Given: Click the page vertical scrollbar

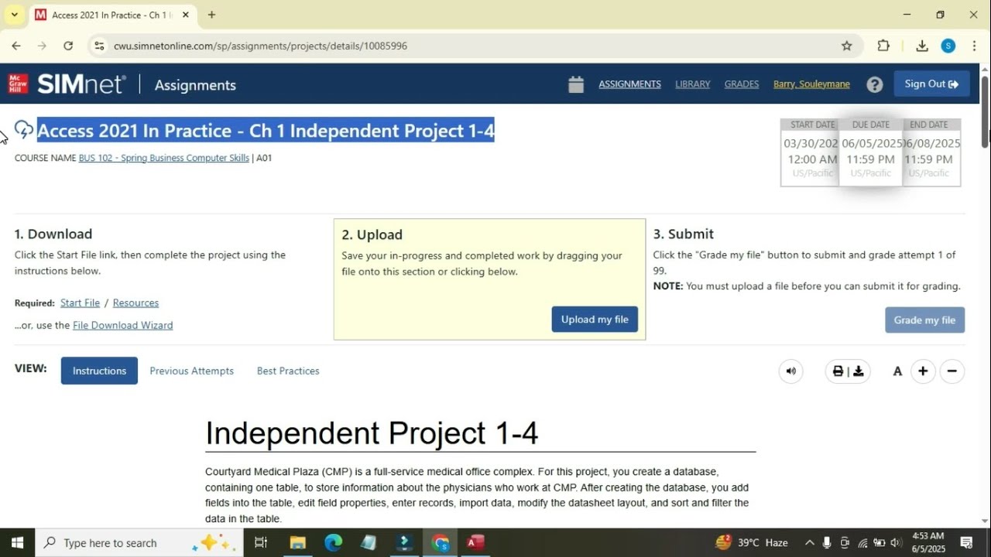Looking at the screenshot, I should tap(985, 111).
